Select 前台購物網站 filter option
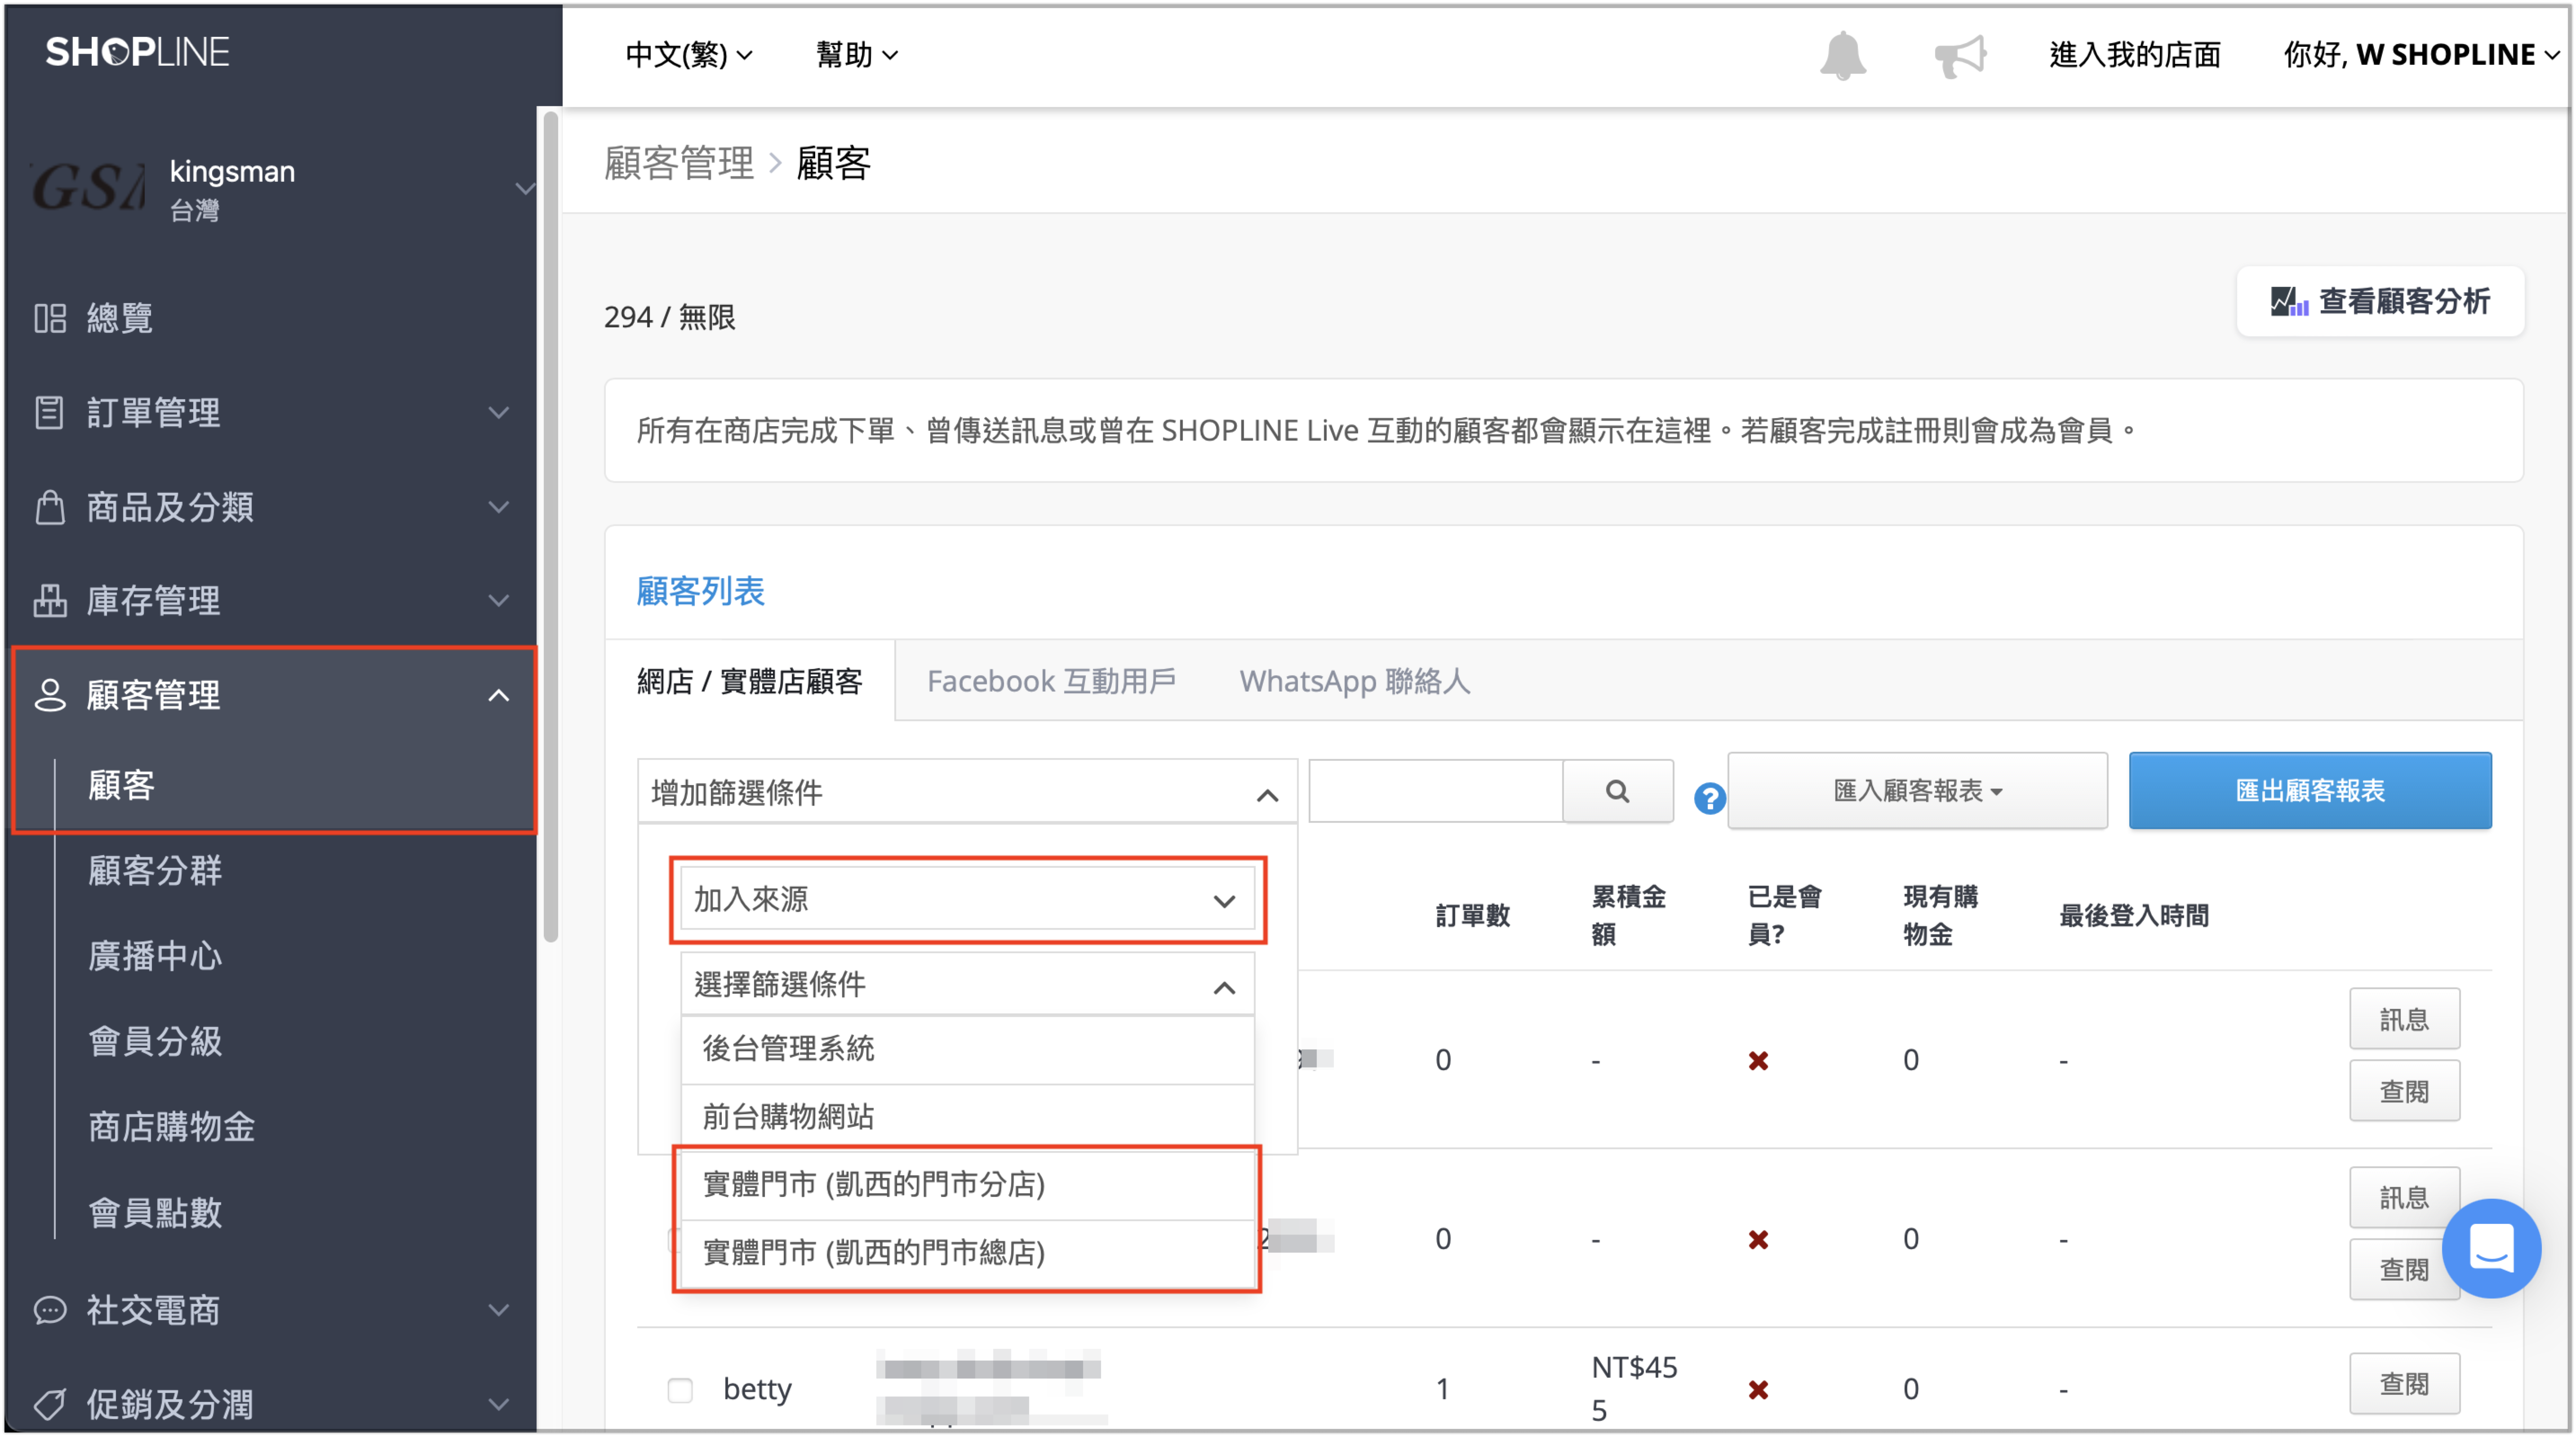This screenshot has width=2576, height=1437. click(x=967, y=1117)
